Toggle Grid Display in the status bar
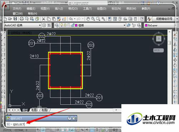The height and width of the screenshot is (132, 179). click(x=48, y=130)
